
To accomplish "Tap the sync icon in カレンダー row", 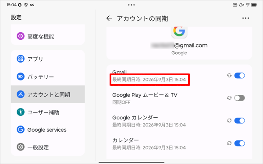I will click(x=229, y=143).
